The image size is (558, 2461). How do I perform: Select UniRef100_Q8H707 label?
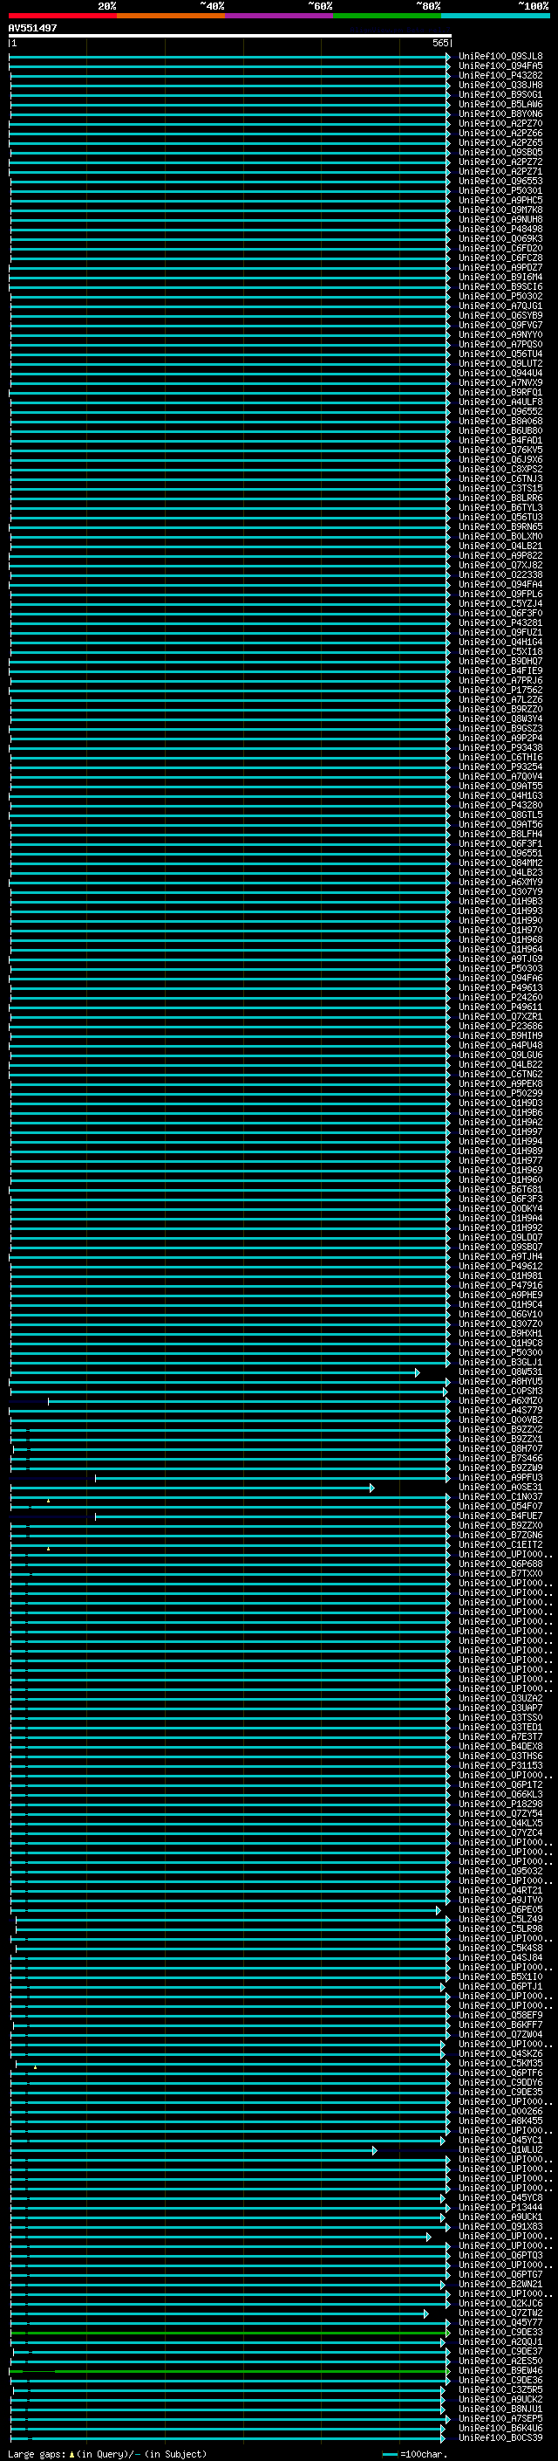pyautogui.click(x=500, y=1448)
